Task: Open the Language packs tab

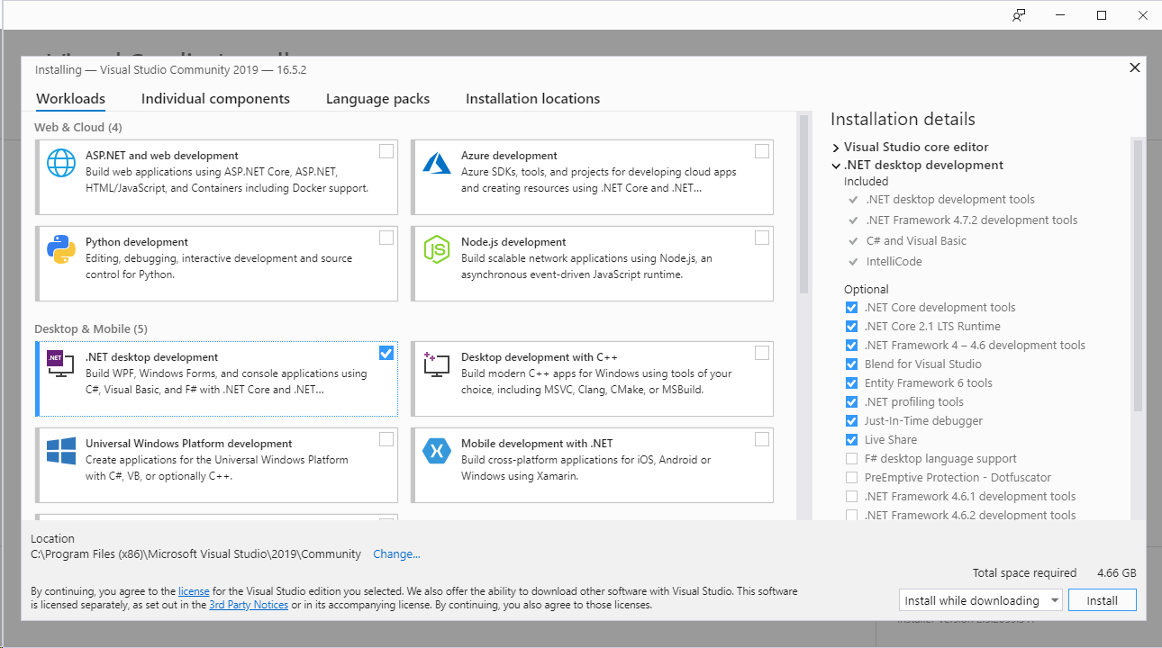Action: click(x=377, y=99)
